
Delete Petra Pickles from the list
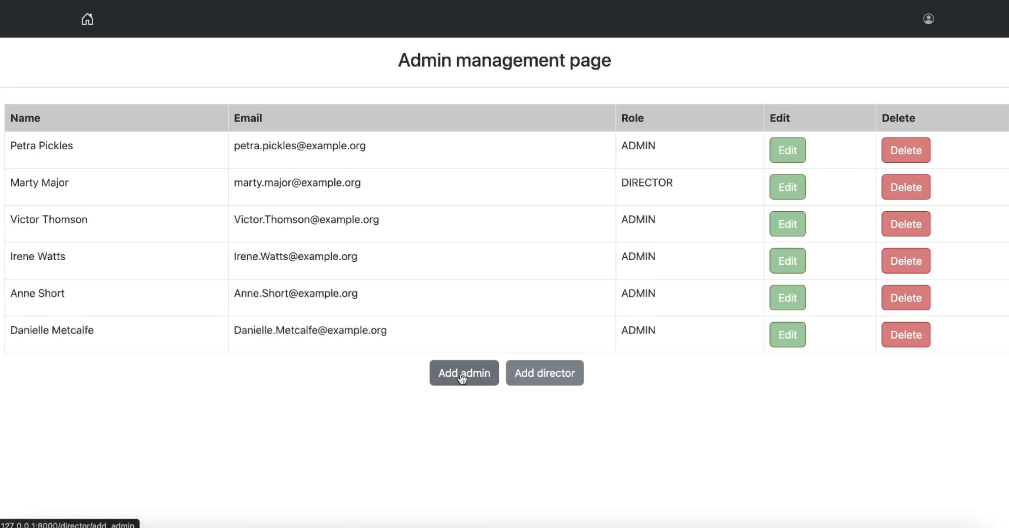pos(906,150)
